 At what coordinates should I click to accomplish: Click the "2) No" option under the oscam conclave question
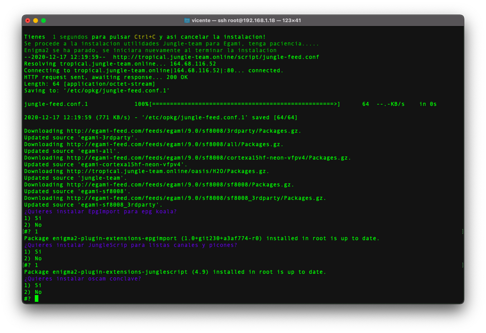[x=33, y=292]
